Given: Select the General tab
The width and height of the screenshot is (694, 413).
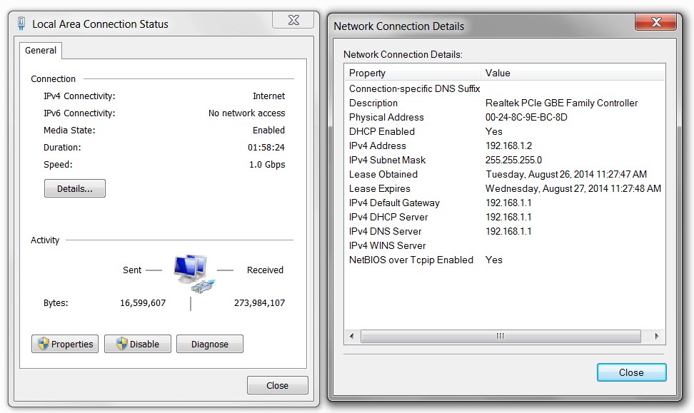Looking at the screenshot, I should point(41,51).
